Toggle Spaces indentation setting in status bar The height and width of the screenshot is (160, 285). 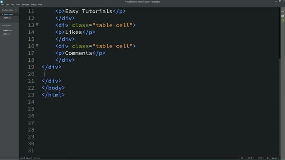coord(275,158)
